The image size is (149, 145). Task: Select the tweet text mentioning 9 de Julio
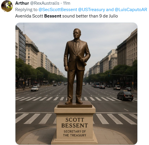click(66, 16)
